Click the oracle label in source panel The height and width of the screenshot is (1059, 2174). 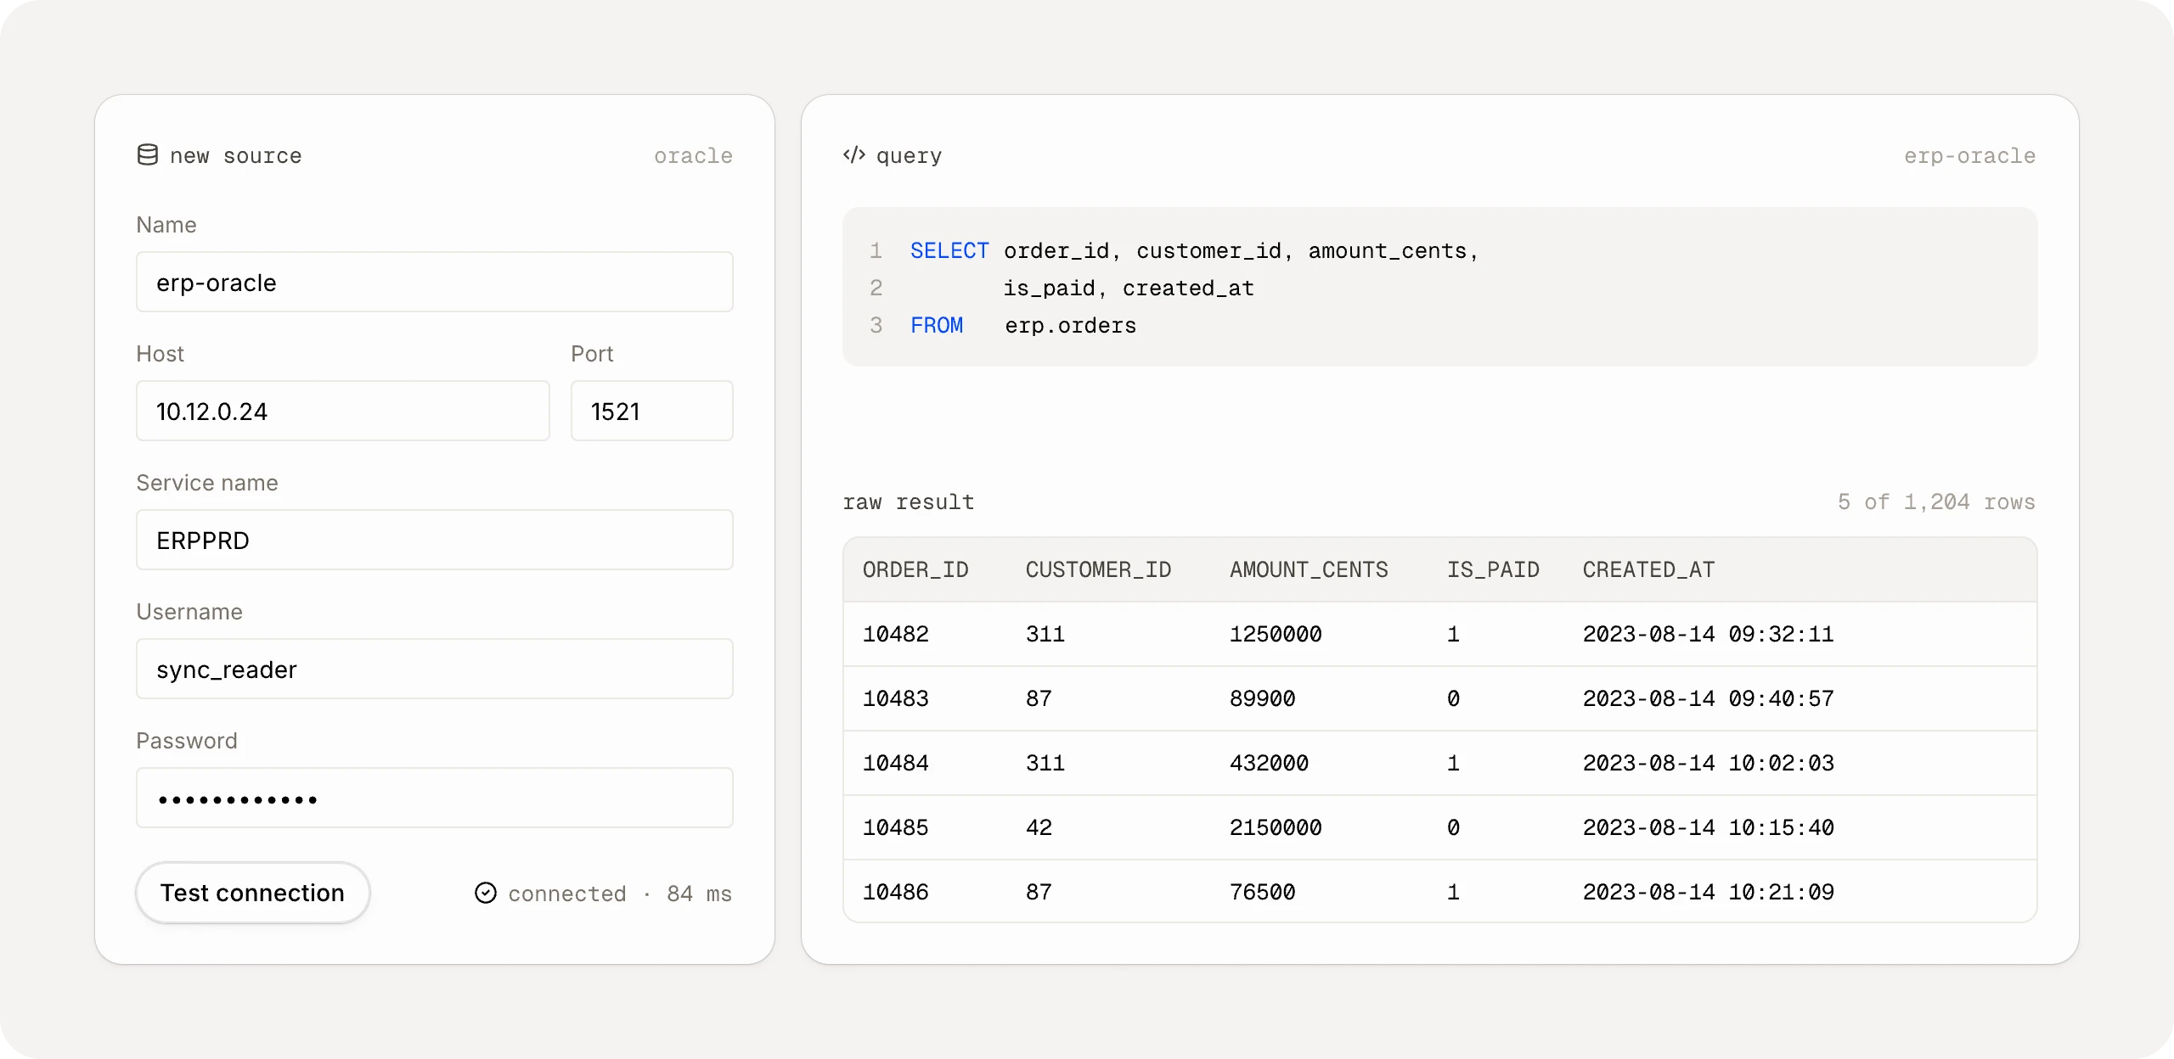[693, 155]
